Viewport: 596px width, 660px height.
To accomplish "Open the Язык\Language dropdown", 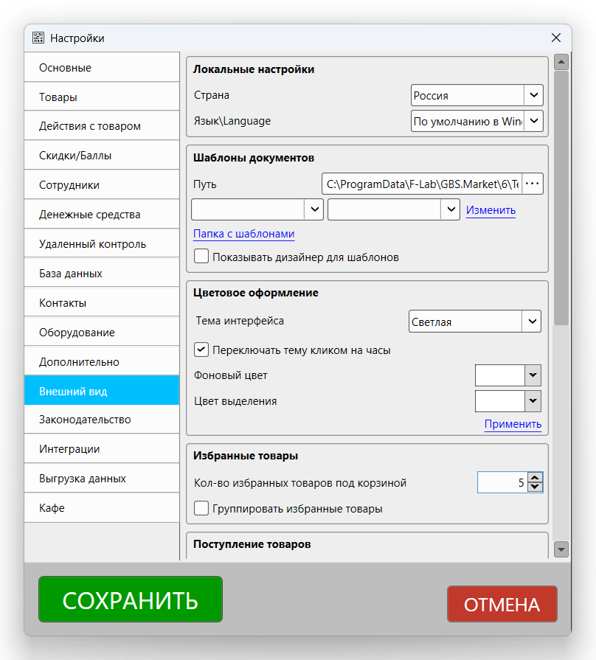I will [533, 120].
